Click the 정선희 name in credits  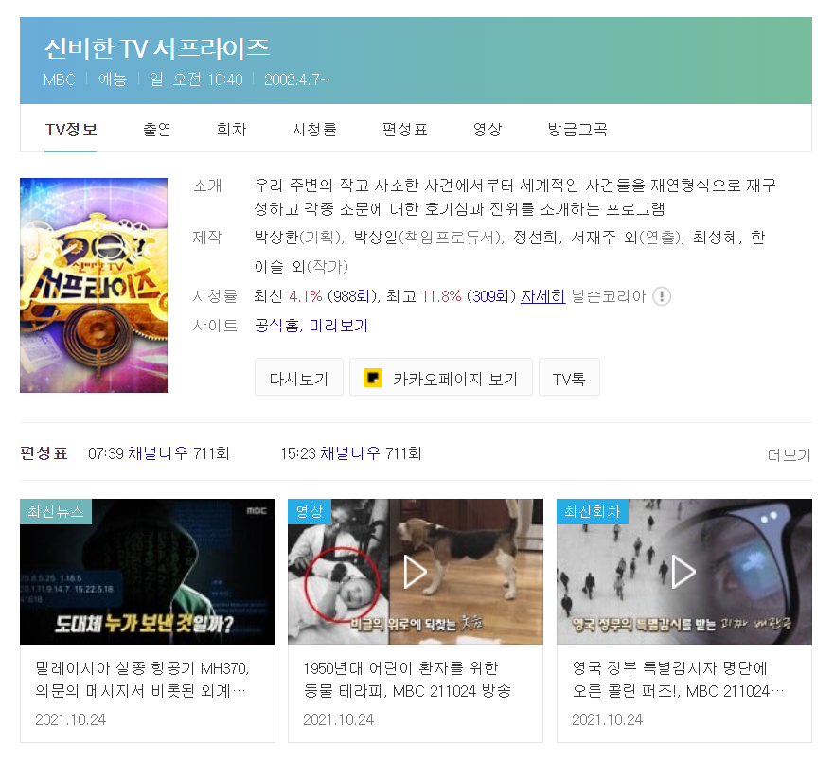tap(535, 238)
